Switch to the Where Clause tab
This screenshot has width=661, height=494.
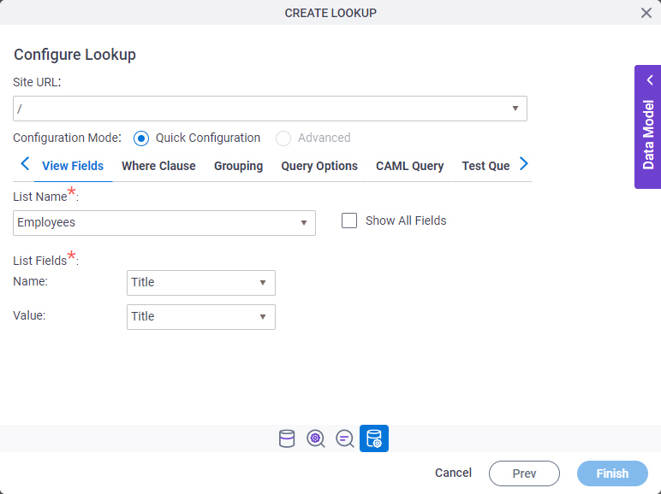click(158, 166)
